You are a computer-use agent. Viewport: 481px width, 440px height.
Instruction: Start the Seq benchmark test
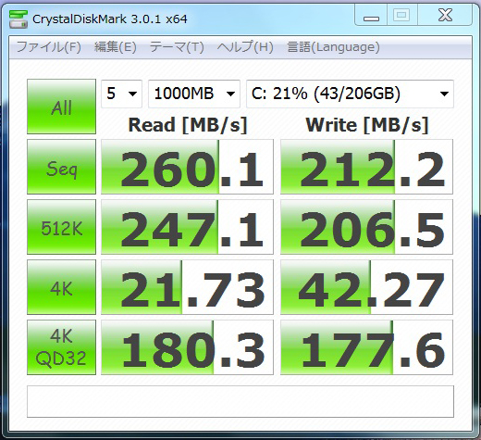tap(61, 167)
